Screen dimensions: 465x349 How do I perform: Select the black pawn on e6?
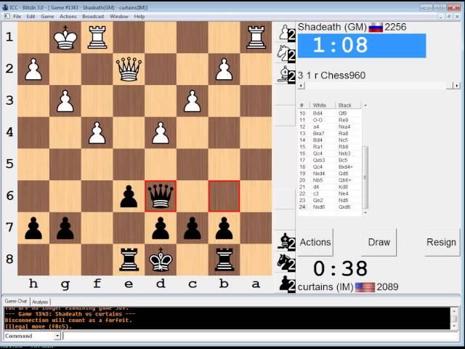(x=129, y=196)
